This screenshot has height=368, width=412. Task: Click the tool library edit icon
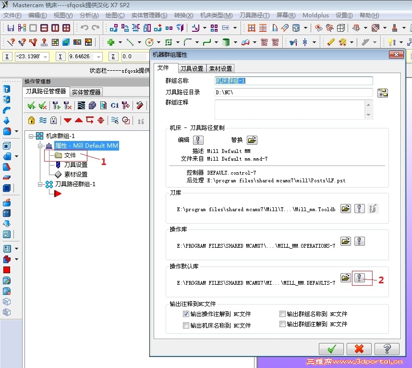pyautogui.click(x=360, y=209)
